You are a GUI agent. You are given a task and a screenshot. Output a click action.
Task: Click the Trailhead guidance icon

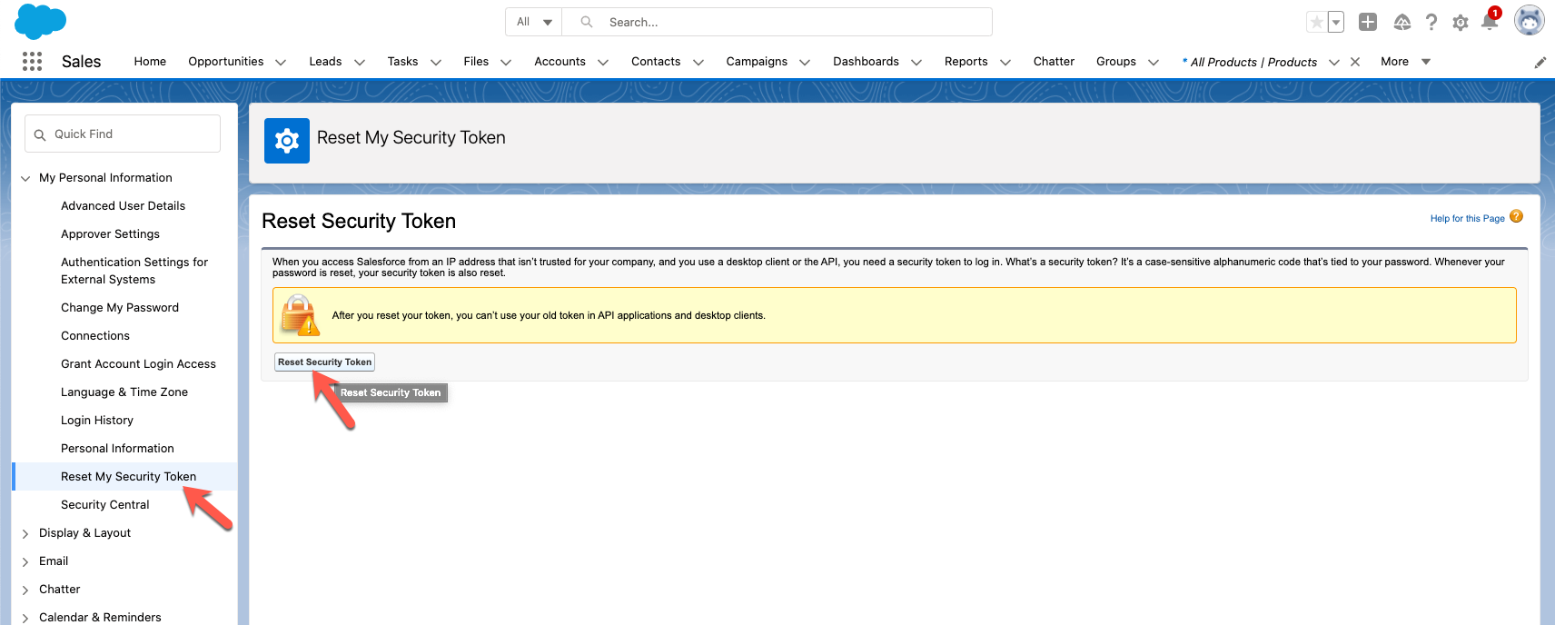click(1401, 23)
